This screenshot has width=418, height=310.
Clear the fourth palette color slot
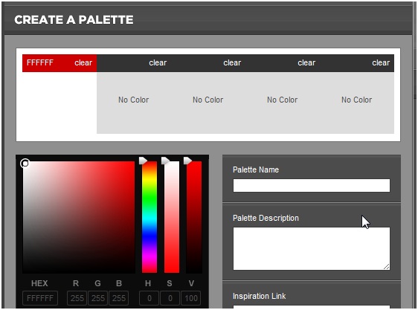[x=306, y=62]
